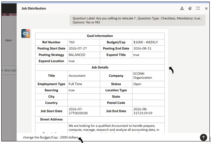Click the assistant avatar icon
This screenshot has width=211, height=143.
point(26,34)
